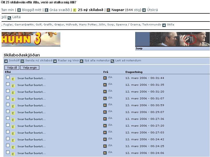
Task: Click the magnifier icon before Leit að notendum
Action: (x=112, y=61)
